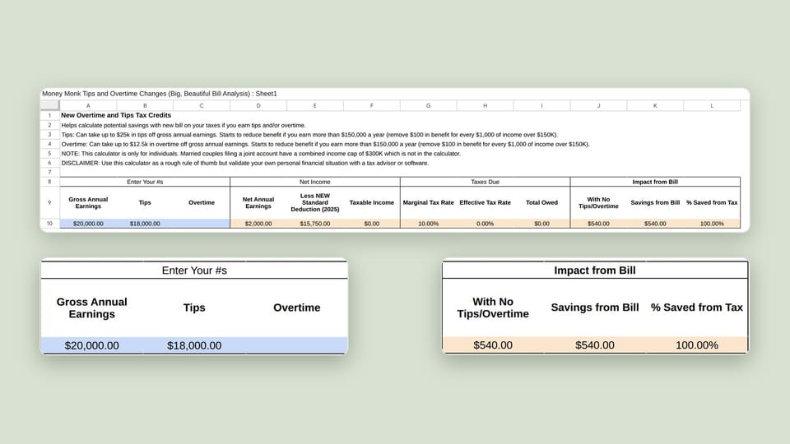The image size is (790, 444).
Task: Click '% Saved from Tax' header in spreadsheet row 9
Action: tap(712, 202)
